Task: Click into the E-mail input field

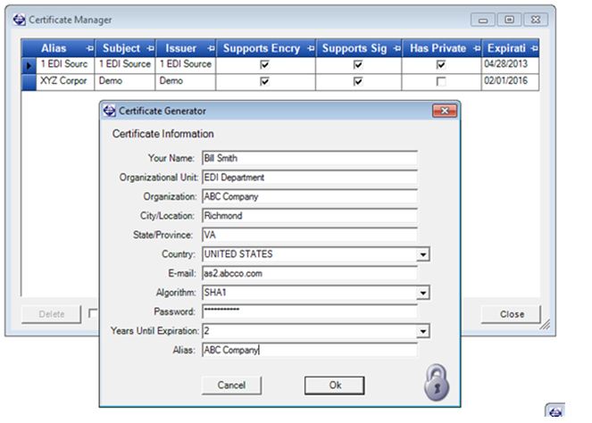Action: [x=309, y=273]
